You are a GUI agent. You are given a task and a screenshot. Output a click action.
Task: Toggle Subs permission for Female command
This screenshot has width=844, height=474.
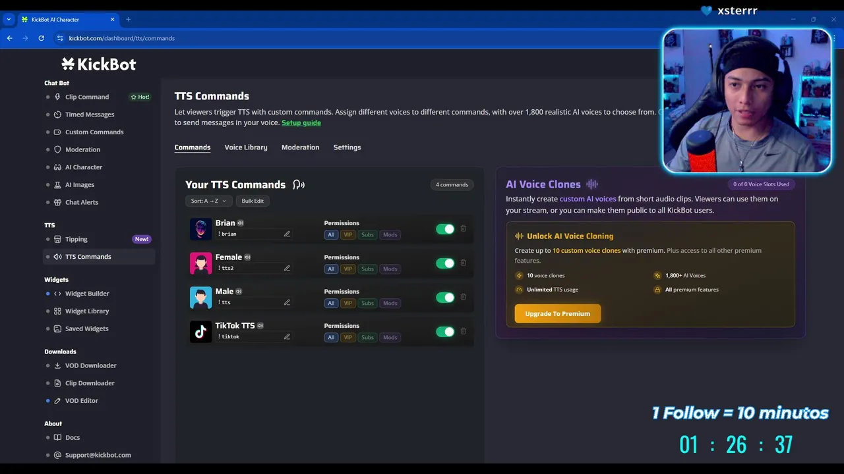[367, 269]
